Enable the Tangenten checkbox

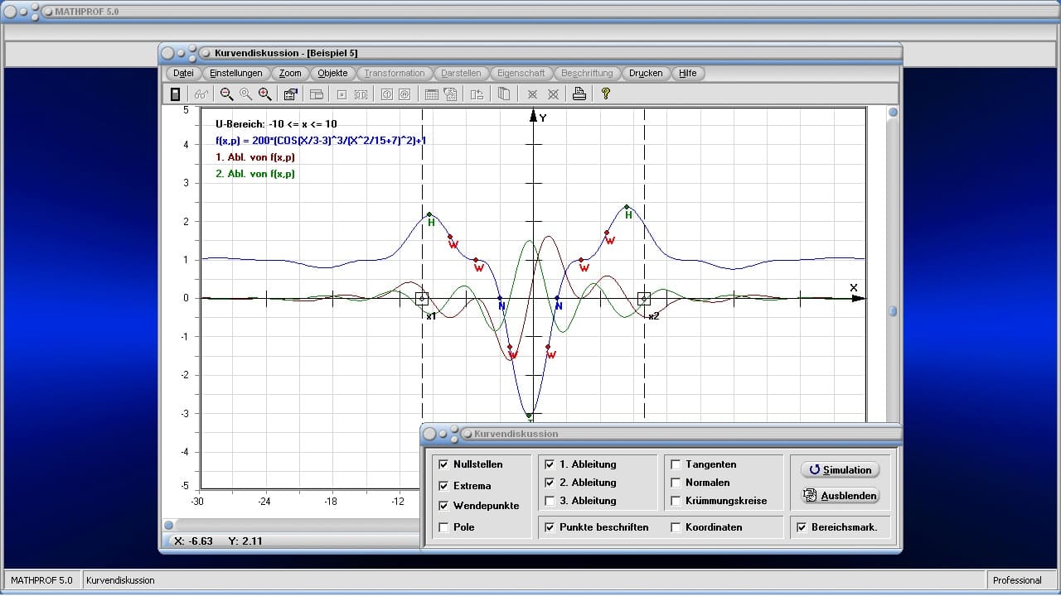(x=676, y=464)
